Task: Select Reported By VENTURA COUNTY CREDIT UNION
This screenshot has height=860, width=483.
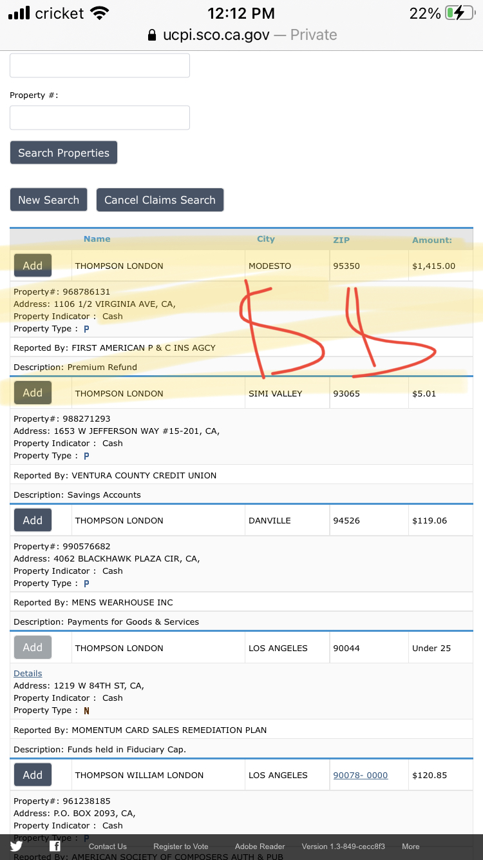Action: [115, 475]
